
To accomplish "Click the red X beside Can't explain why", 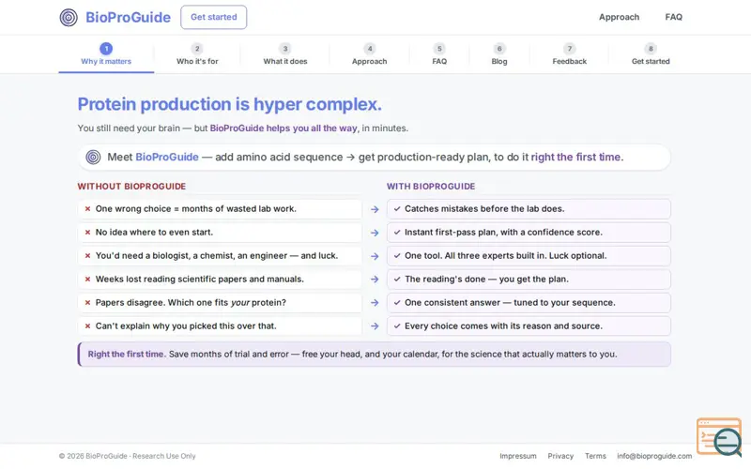I will (x=87, y=326).
